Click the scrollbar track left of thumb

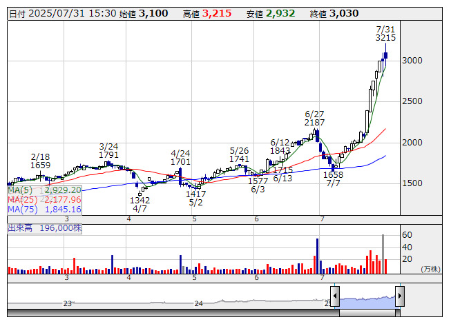[173, 312]
